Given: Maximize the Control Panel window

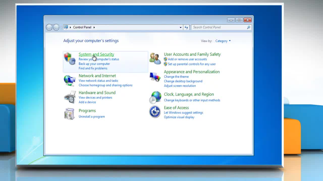Looking at the screenshot, I should [x=239, y=20].
